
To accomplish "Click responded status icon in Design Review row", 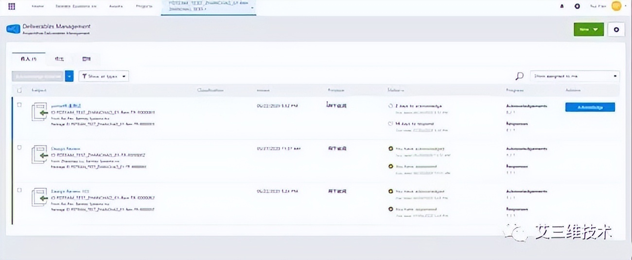I will [x=390, y=166].
